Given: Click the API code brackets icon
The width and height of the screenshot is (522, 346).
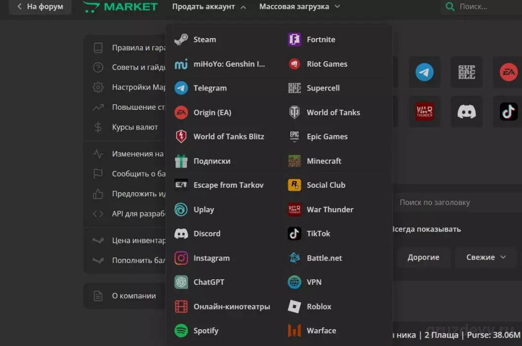Looking at the screenshot, I should tap(98, 214).
